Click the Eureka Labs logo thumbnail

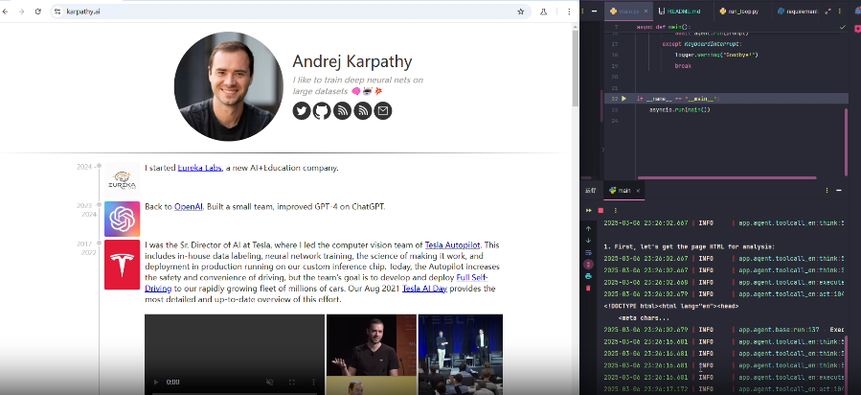(122, 180)
